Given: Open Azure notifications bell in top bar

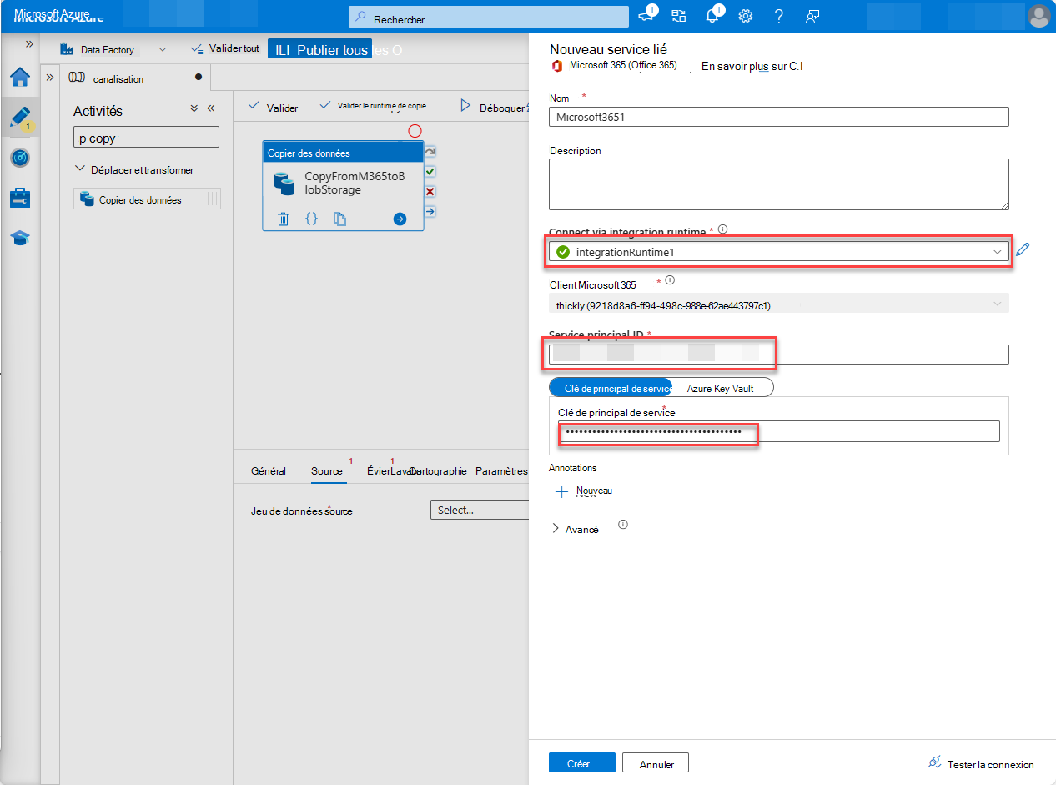Looking at the screenshot, I should 712,16.
